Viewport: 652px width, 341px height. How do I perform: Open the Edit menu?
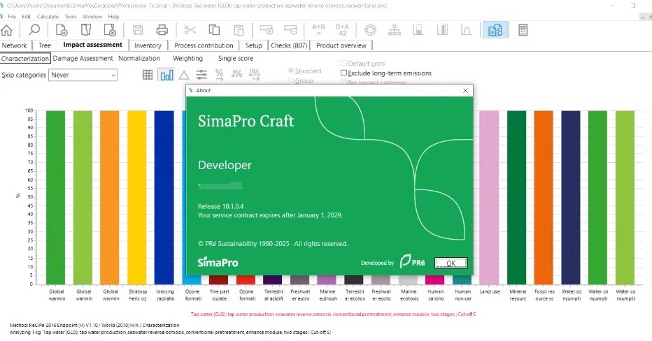[26, 17]
